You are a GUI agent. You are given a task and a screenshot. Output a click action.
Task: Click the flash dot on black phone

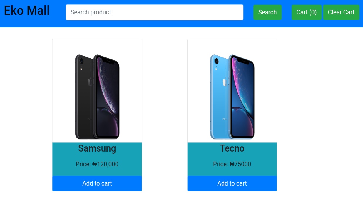[81, 69]
